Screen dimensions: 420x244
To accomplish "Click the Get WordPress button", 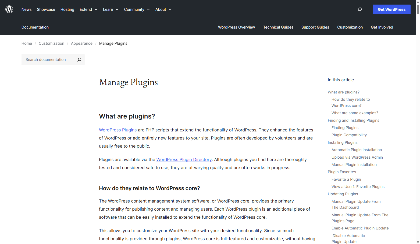I will coord(391,9).
